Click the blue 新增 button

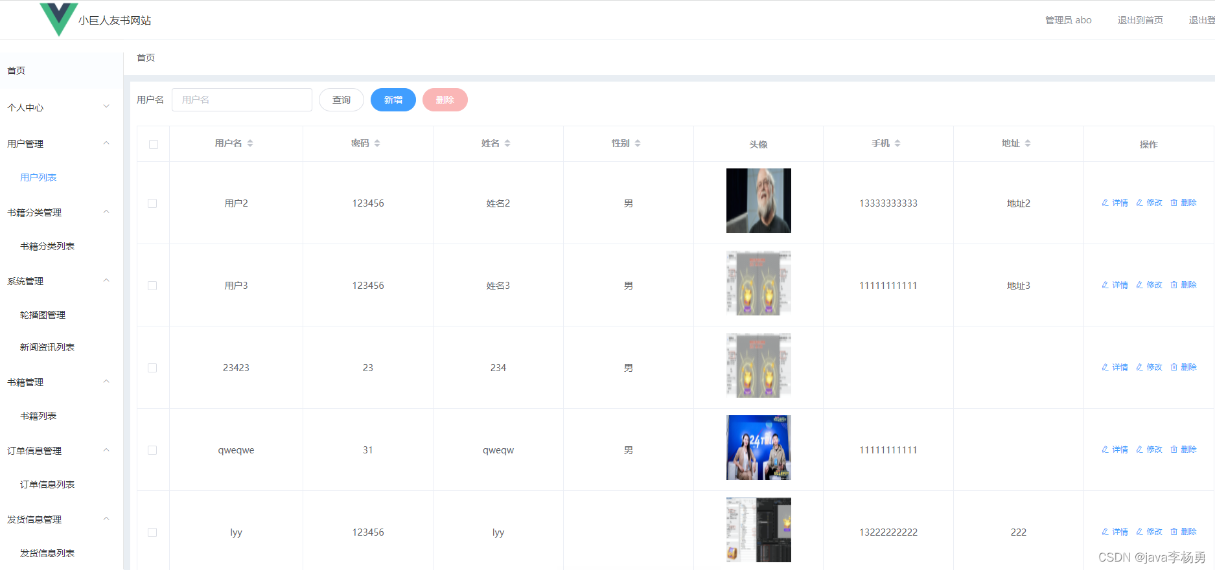pos(393,100)
